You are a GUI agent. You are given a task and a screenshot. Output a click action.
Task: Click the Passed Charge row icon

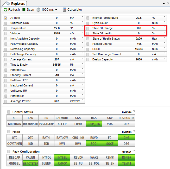coord(88,44)
